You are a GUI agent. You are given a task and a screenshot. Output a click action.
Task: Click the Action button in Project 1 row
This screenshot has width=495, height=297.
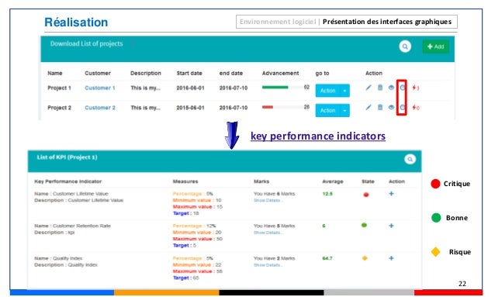tap(327, 91)
